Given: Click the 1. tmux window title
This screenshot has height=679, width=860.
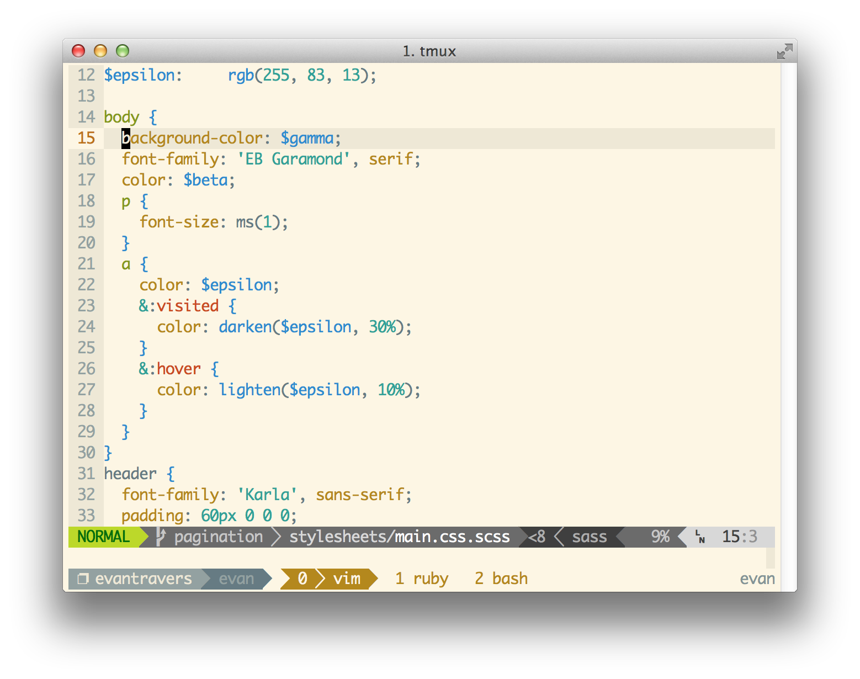Looking at the screenshot, I should click(429, 51).
